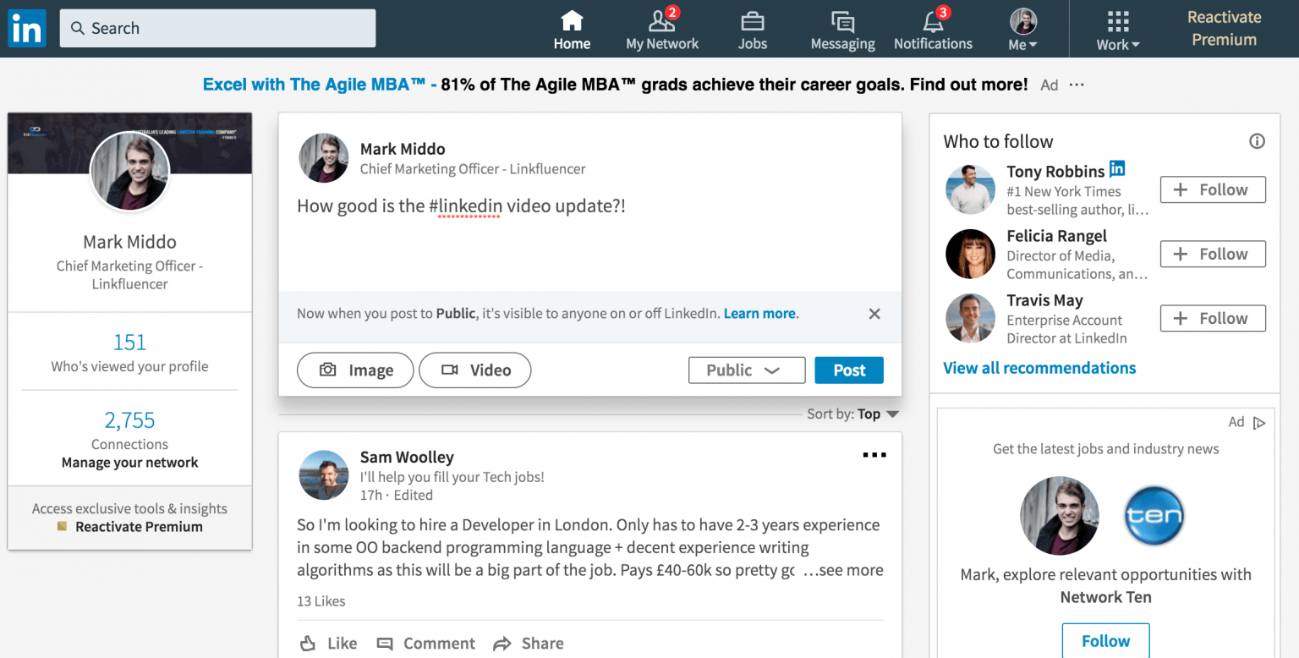Follow Network Ten
The width and height of the screenshot is (1299, 658).
click(1105, 640)
